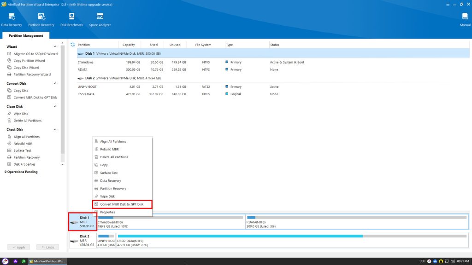
Task: Click the sidebar scroll-down arrow
Action: pos(63,165)
